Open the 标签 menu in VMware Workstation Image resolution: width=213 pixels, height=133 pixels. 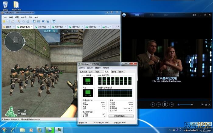[x=30, y=17]
